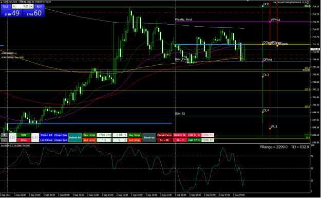Click the plus button on the bottom dashboard

4,135
